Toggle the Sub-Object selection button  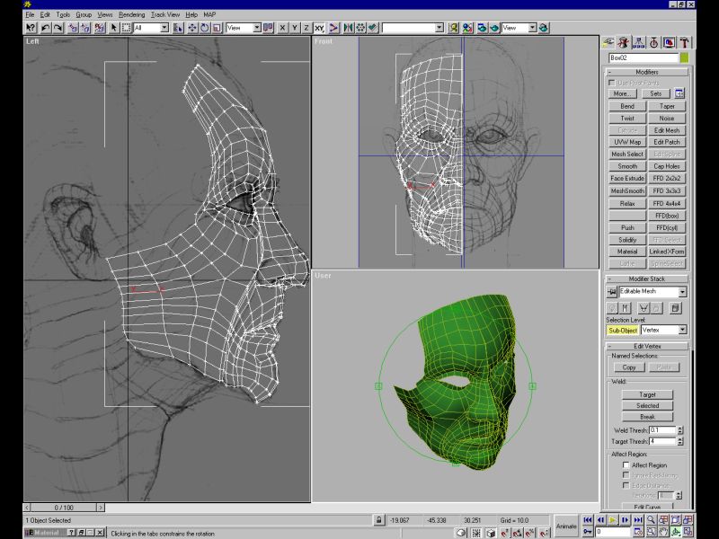(622, 330)
